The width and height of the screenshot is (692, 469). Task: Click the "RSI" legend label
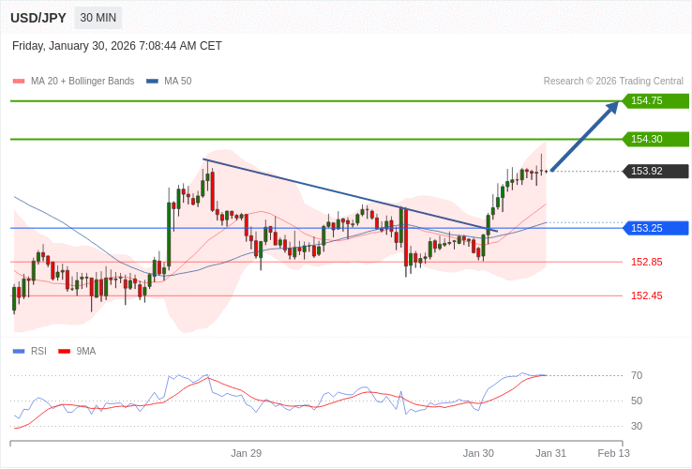38,352
